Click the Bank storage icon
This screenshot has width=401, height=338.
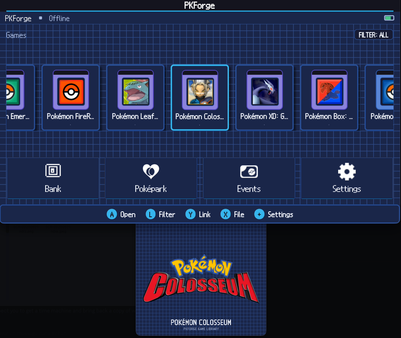click(53, 171)
